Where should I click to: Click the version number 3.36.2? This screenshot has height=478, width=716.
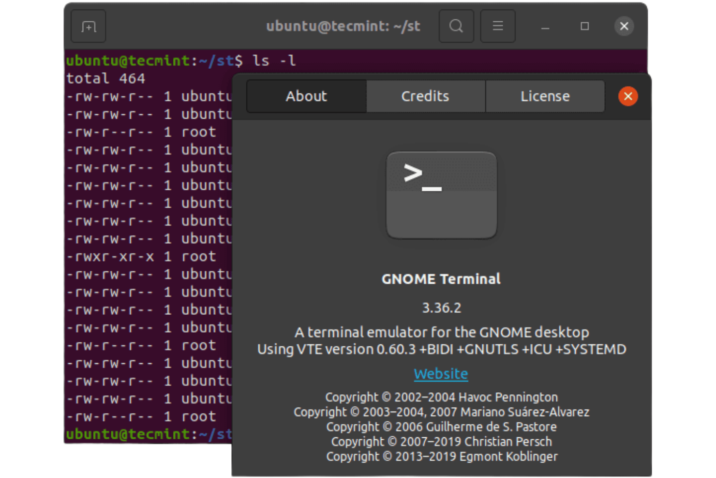point(442,308)
